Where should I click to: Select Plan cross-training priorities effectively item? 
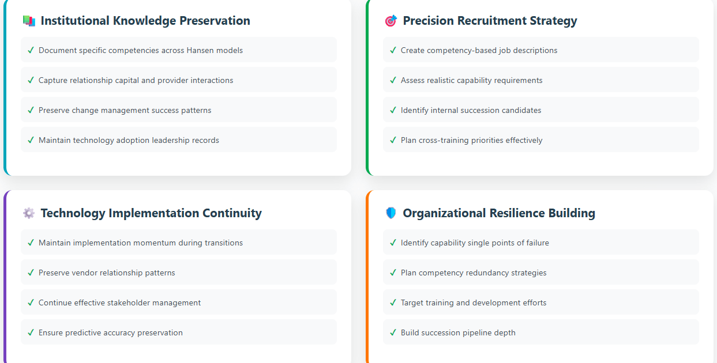(541, 140)
